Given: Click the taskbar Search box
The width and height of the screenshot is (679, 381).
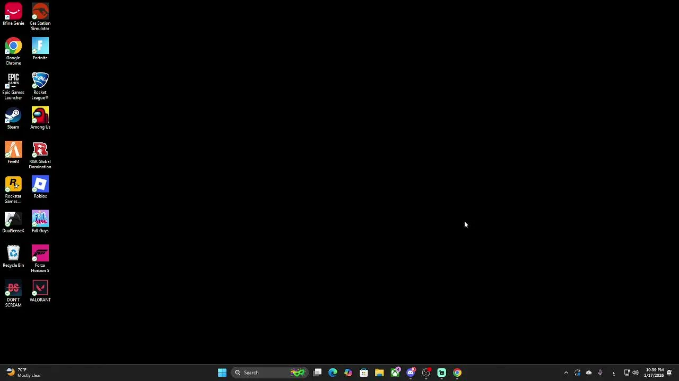Looking at the screenshot, I should tap(269, 373).
